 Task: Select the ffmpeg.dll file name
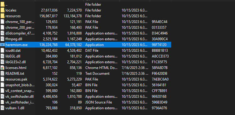[14, 39]
